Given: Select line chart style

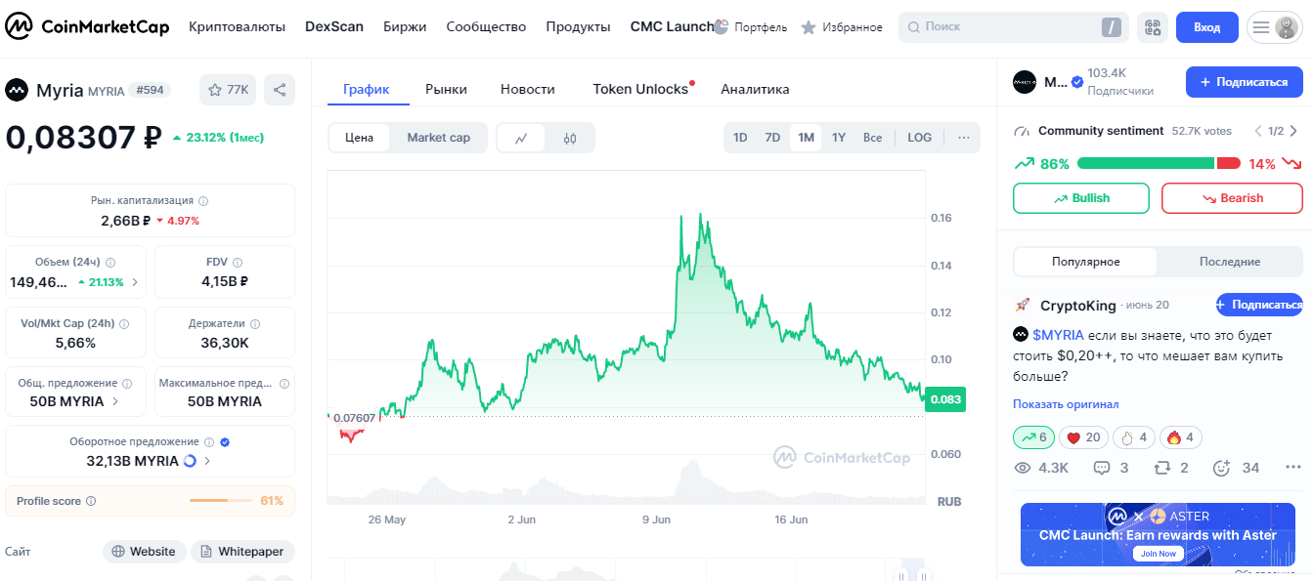Looking at the screenshot, I should (522, 139).
